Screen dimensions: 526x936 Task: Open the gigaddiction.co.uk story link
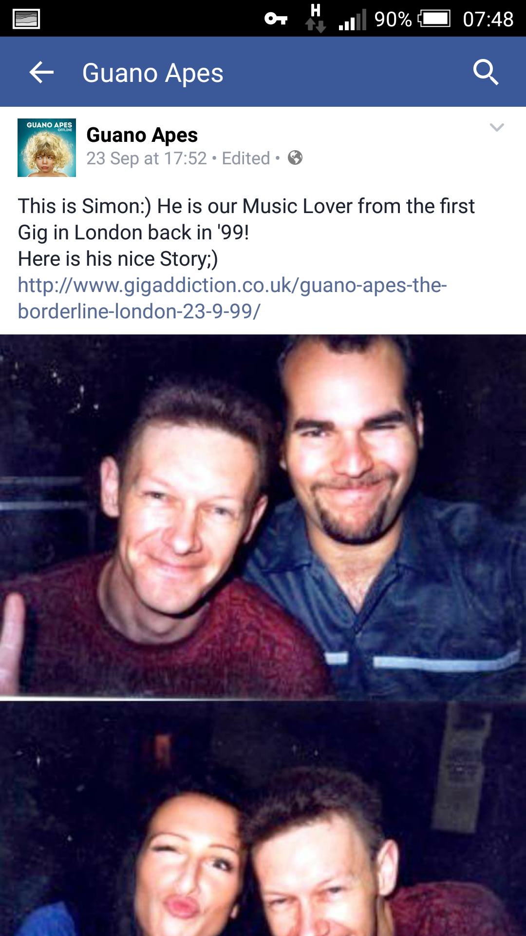pyautogui.click(x=232, y=298)
